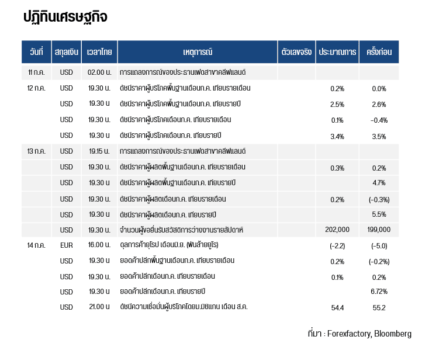Click the previous value "(-0.3%)"
This screenshot has width=422, height=350.
[379, 200]
